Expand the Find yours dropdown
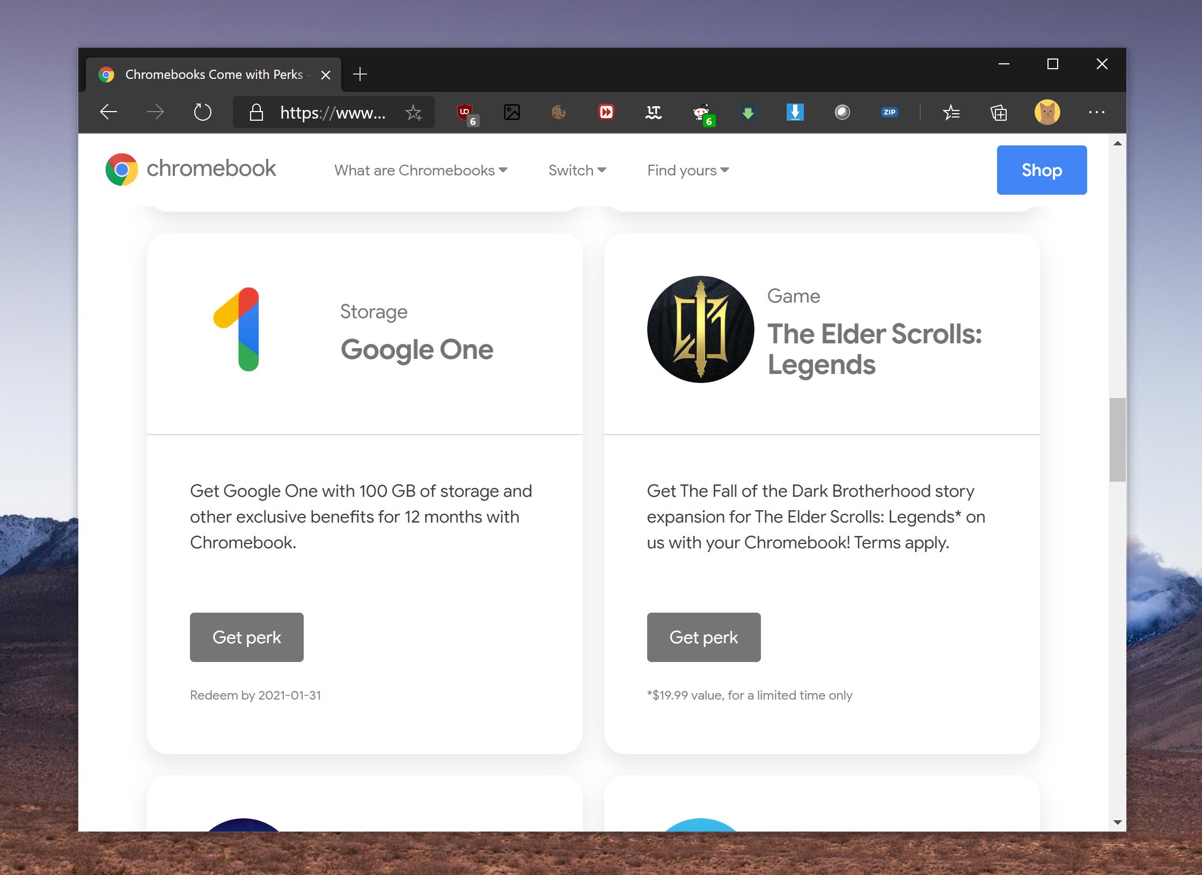The height and width of the screenshot is (875, 1202). 687,170
